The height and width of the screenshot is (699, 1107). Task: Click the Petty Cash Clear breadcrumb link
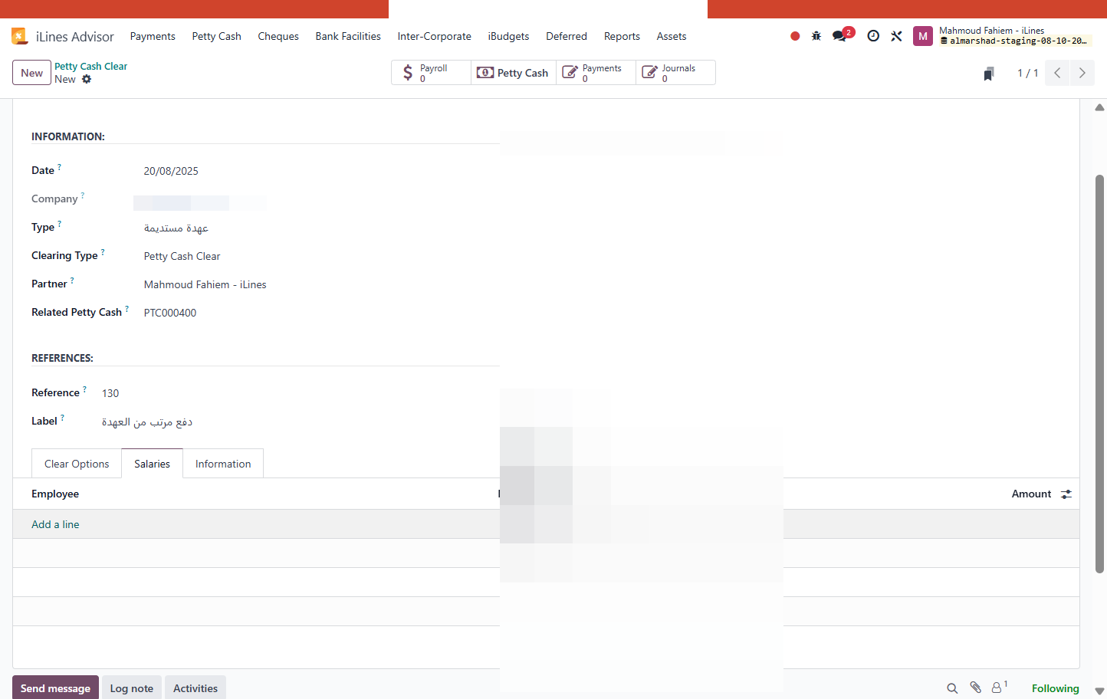pyautogui.click(x=90, y=67)
